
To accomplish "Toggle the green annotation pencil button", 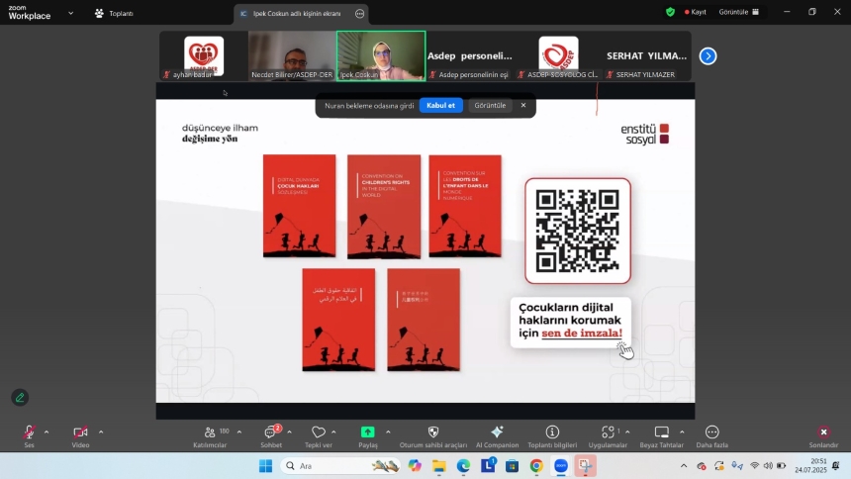I will pyautogui.click(x=20, y=398).
